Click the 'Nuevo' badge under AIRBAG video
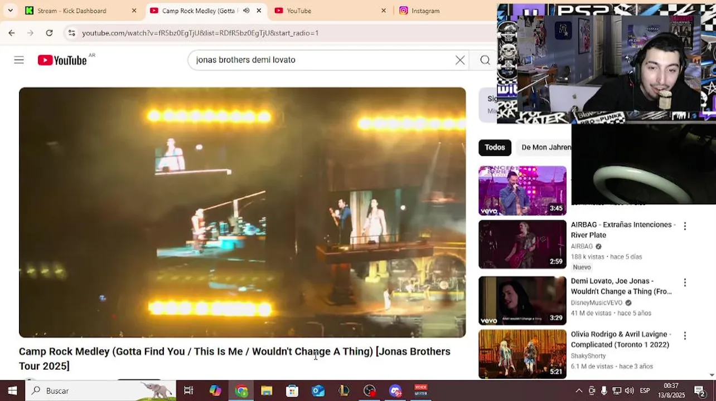Image resolution: width=716 pixels, height=401 pixels. point(582,267)
